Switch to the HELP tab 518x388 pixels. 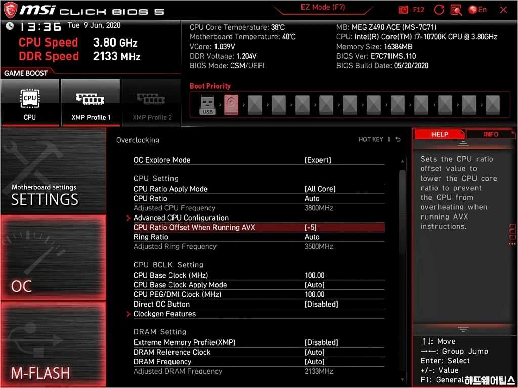pyautogui.click(x=440, y=134)
